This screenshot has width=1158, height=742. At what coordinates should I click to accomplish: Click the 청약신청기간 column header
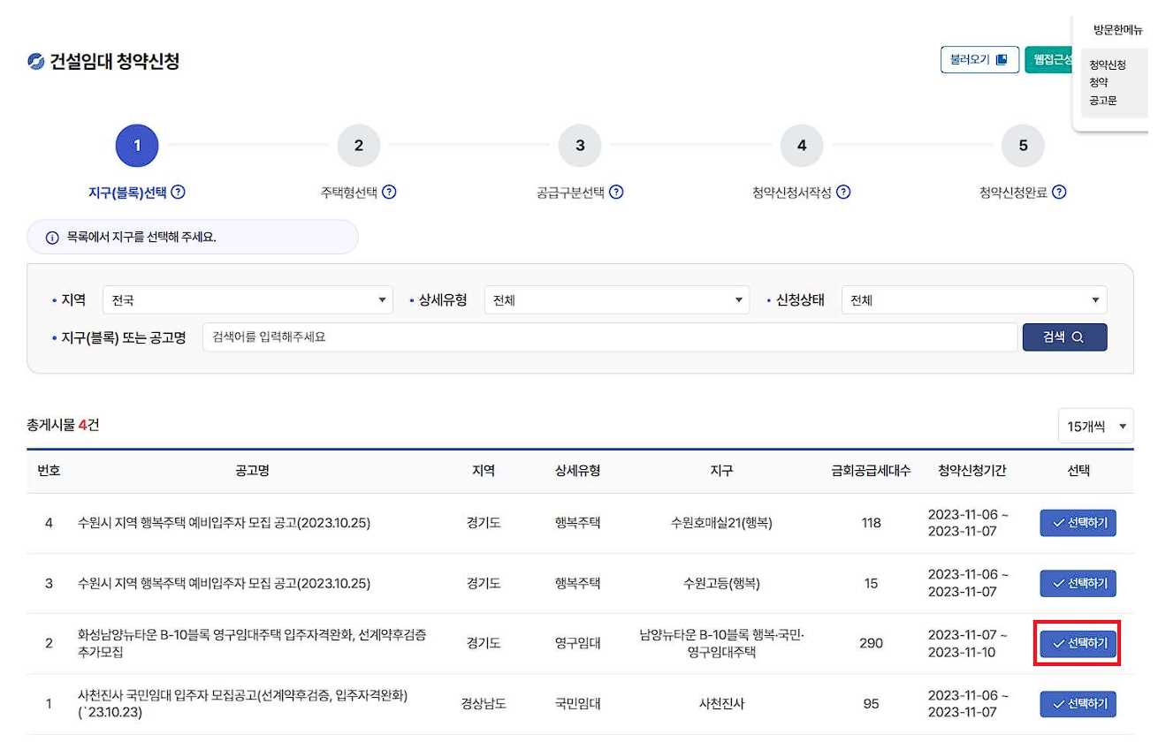click(x=971, y=471)
